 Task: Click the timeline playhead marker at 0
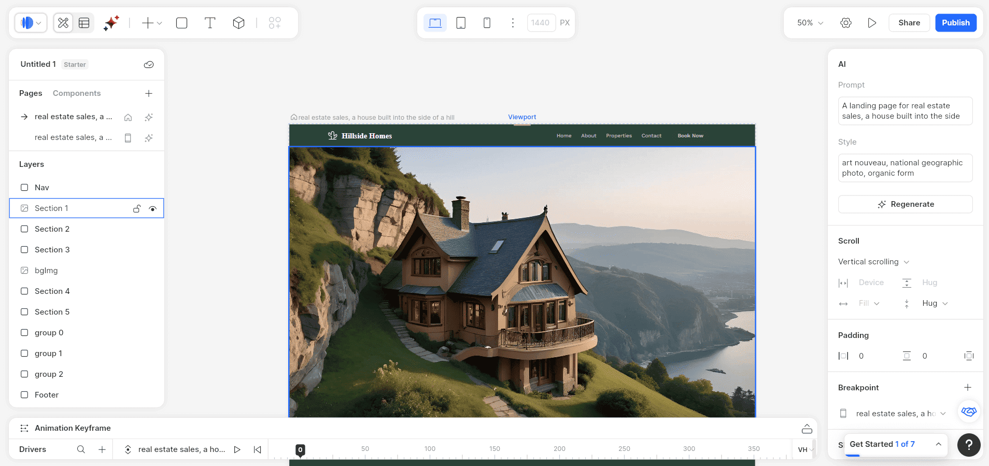[300, 450]
